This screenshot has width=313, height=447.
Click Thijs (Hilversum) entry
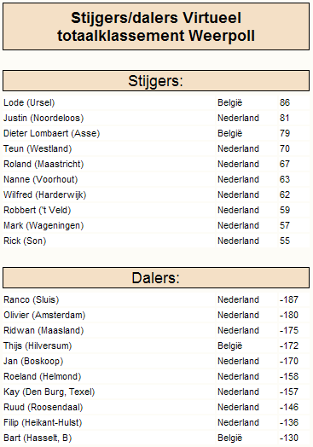coord(38,346)
